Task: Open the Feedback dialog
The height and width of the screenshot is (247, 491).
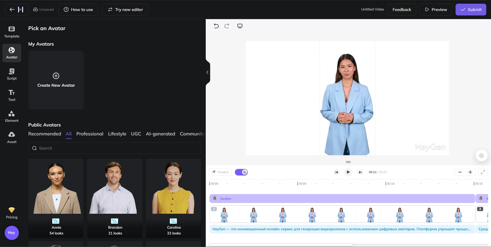Action: click(x=402, y=9)
